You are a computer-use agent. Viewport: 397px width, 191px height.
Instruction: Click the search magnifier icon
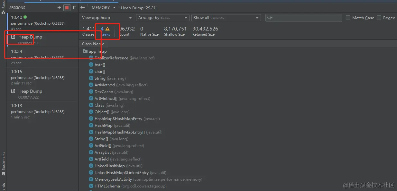pos(270,18)
